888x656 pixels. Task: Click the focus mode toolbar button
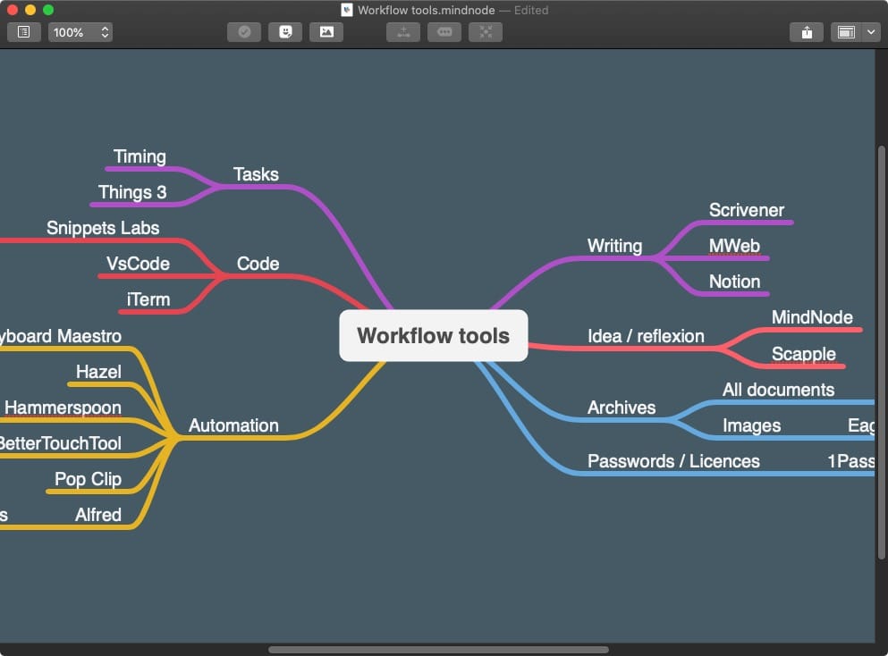pyautogui.click(x=486, y=32)
